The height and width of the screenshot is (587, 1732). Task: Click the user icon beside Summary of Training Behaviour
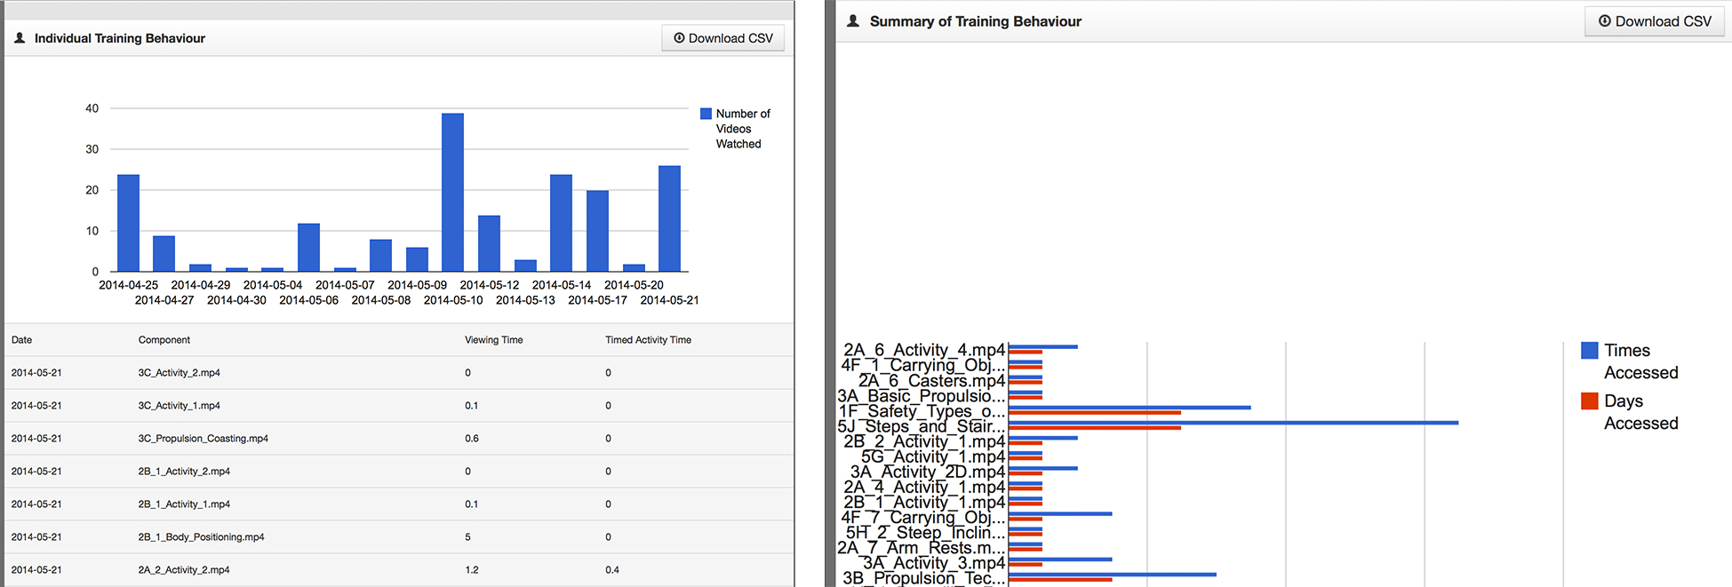tap(853, 21)
